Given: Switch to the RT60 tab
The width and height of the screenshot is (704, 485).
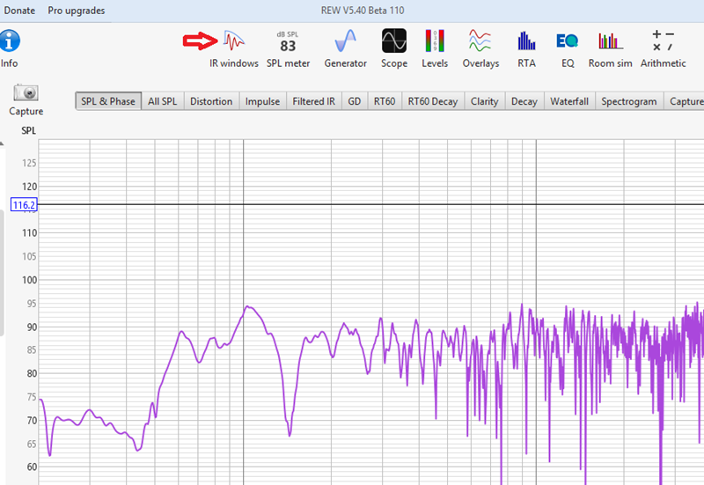Looking at the screenshot, I should [x=385, y=101].
